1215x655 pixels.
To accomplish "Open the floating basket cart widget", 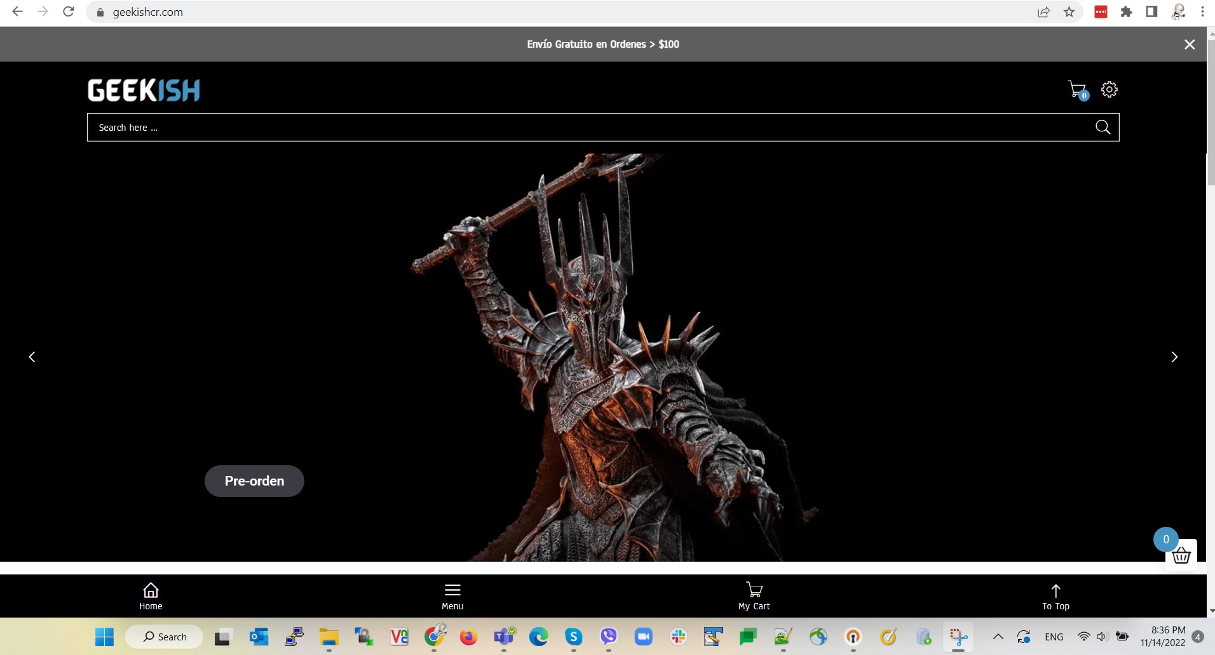I will [1181, 555].
